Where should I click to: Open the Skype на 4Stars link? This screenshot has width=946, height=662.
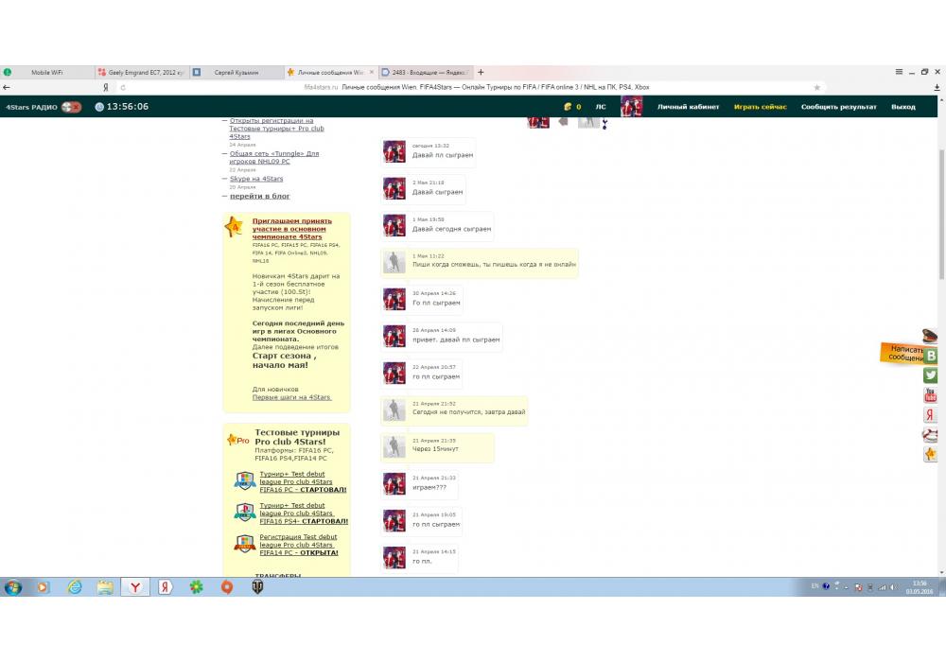coord(256,179)
